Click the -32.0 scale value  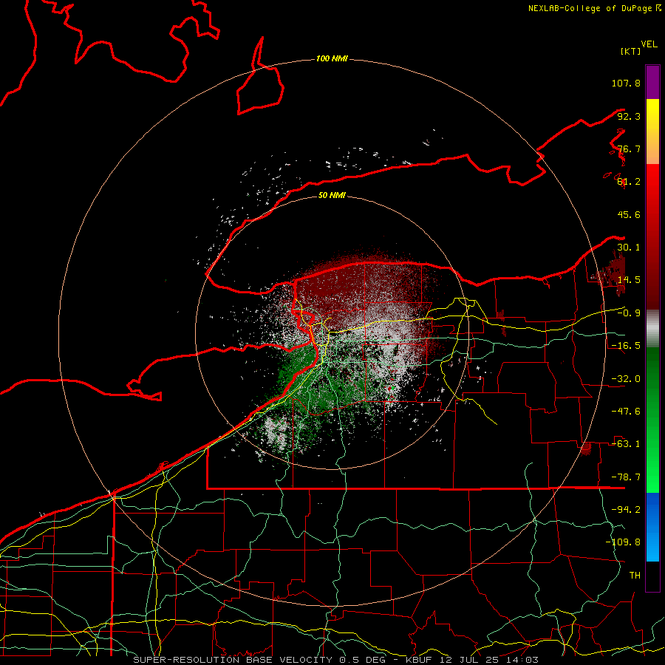[626, 379]
